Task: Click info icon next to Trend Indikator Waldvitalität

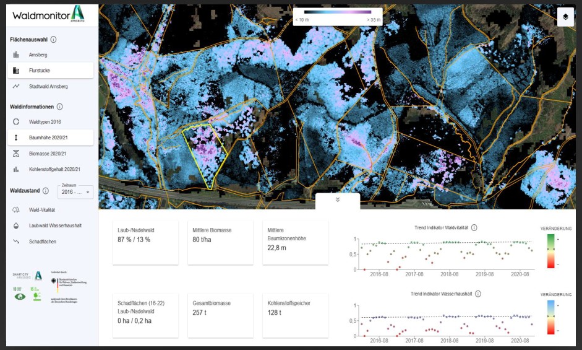Action: point(474,228)
